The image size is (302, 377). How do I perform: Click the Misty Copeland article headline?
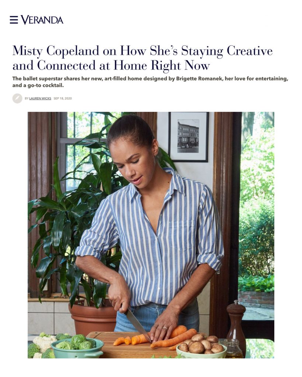pos(143,58)
